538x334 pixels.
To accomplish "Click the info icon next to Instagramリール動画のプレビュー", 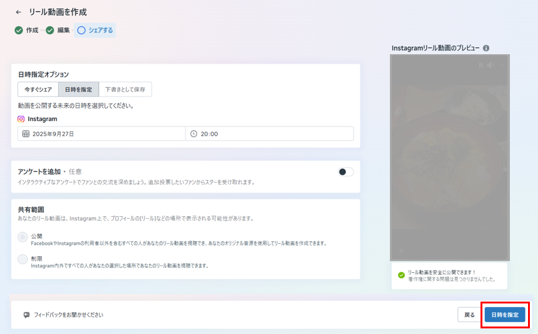I will pyautogui.click(x=486, y=48).
